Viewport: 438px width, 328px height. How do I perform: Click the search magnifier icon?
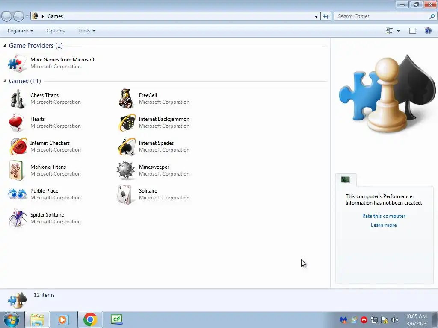(432, 16)
